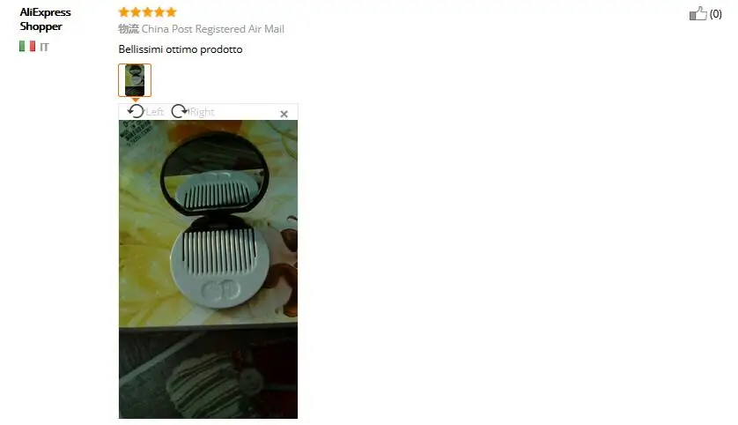Viewport: 738px width, 425px height.
Task: Click the IT country code
Action: tap(44, 47)
